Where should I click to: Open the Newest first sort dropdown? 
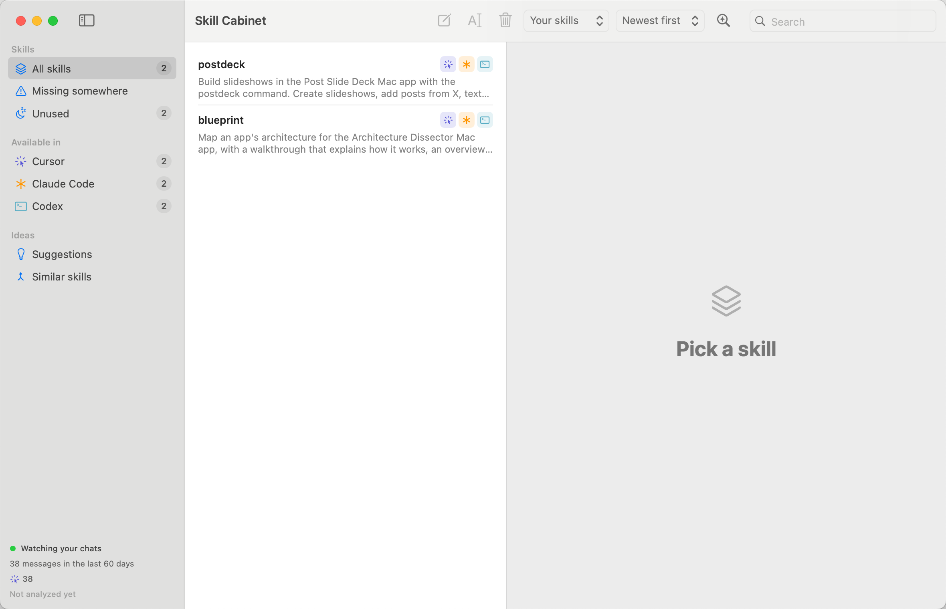click(660, 21)
